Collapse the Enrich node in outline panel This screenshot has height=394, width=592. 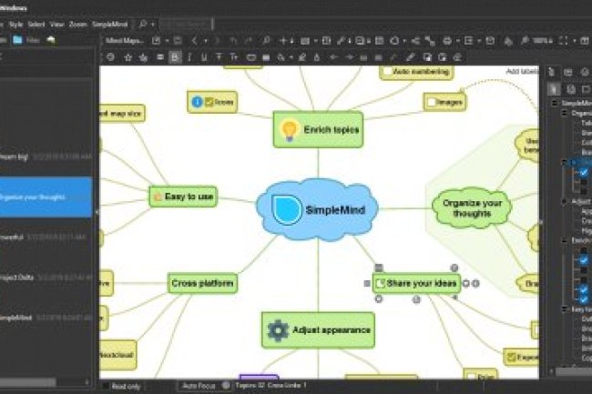pyautogui.click(x=565, y=240)
